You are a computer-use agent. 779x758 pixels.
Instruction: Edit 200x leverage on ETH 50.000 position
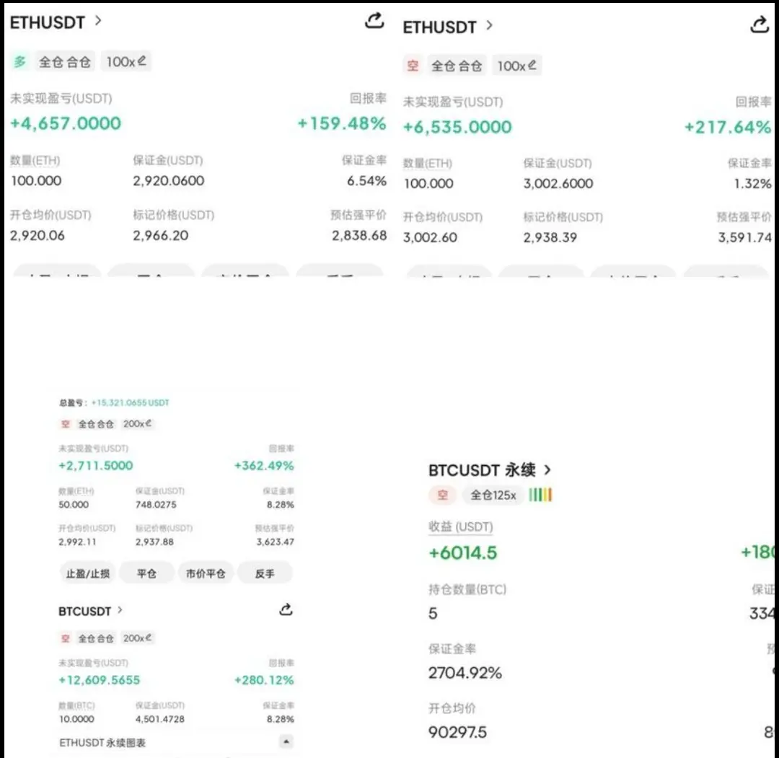click(x=137, y=424)
